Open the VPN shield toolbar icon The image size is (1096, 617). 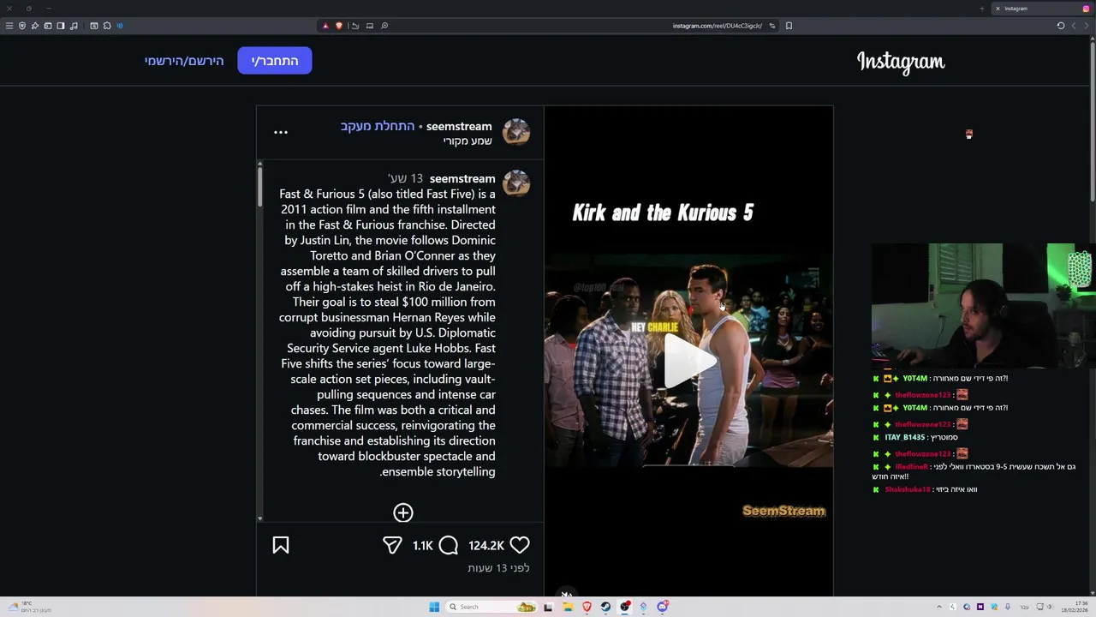tap(22, 26)
